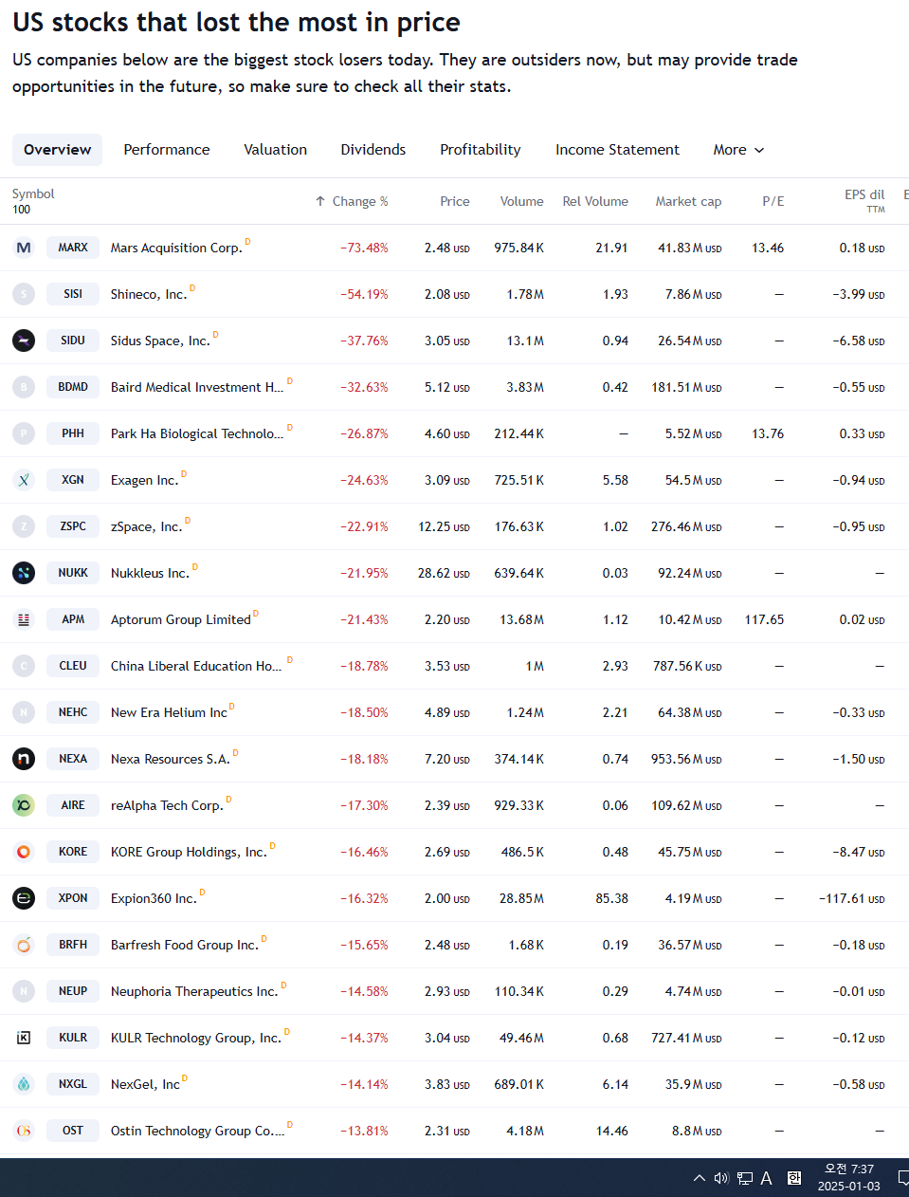The width and height of the screenshot is (909, 1197).
Task: Sort by the Volume column header
Action: point(522,201)
